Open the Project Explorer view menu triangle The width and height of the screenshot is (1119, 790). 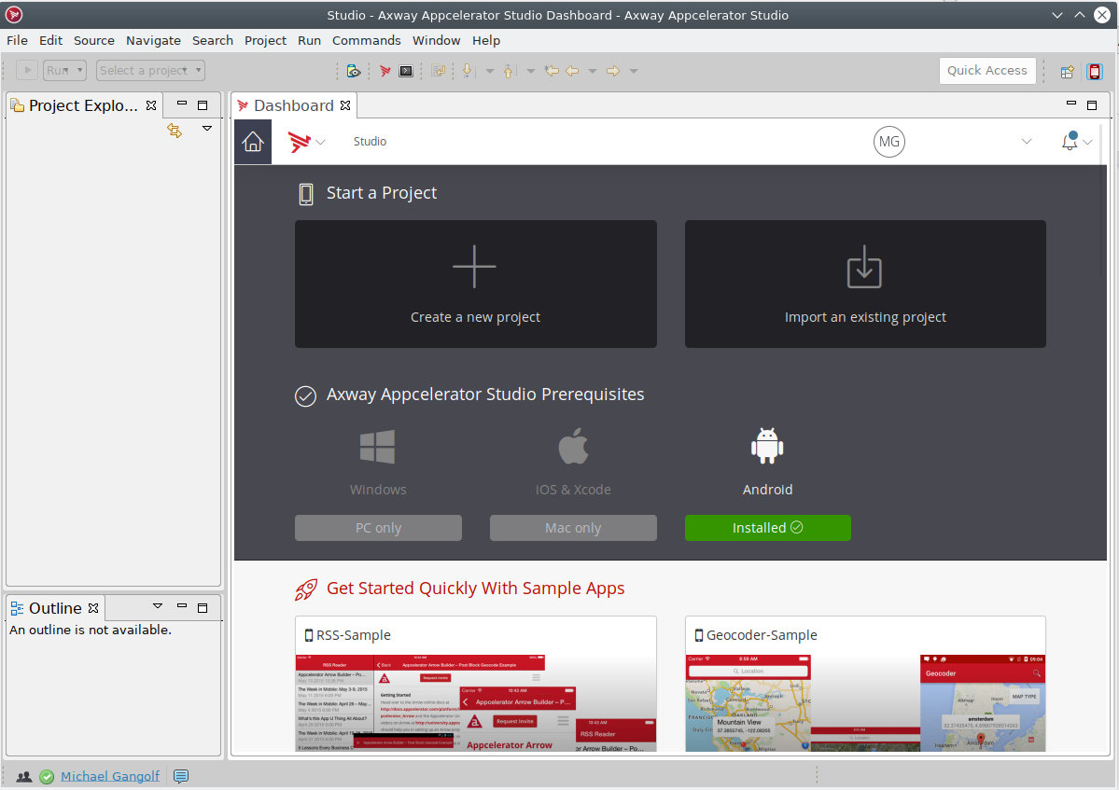(207, 129)
